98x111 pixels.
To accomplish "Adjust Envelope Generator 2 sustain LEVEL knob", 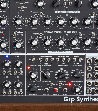I will click(x=61, y=43).
